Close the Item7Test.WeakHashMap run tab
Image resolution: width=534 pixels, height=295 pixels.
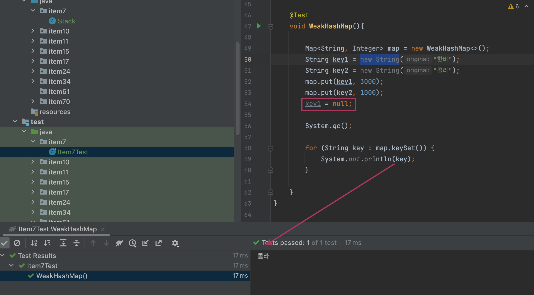click(103, 229)
